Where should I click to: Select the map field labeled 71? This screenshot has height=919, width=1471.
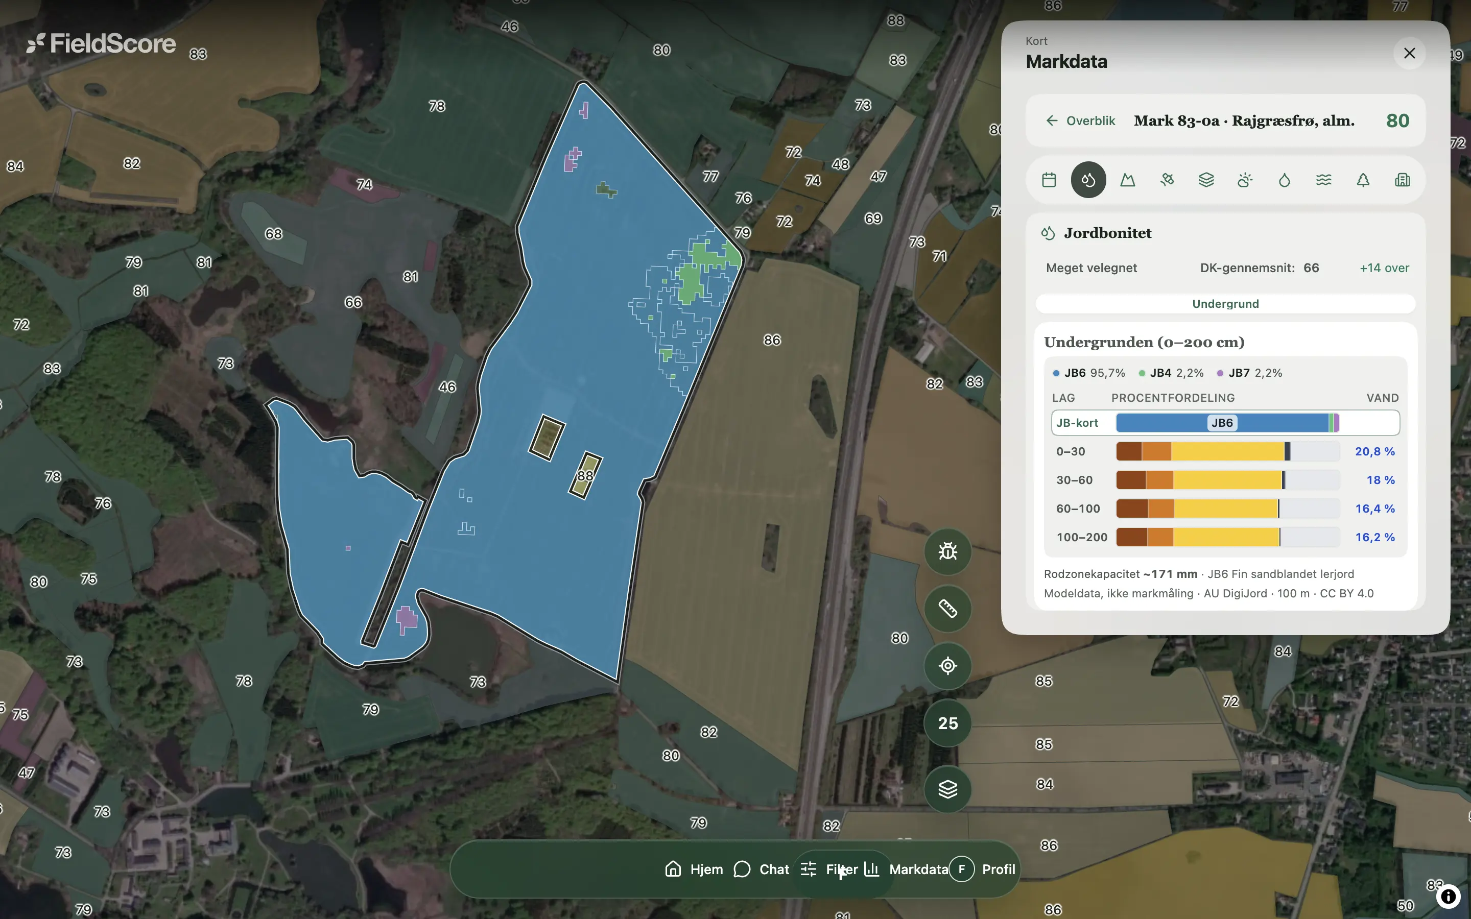point(939,256)
